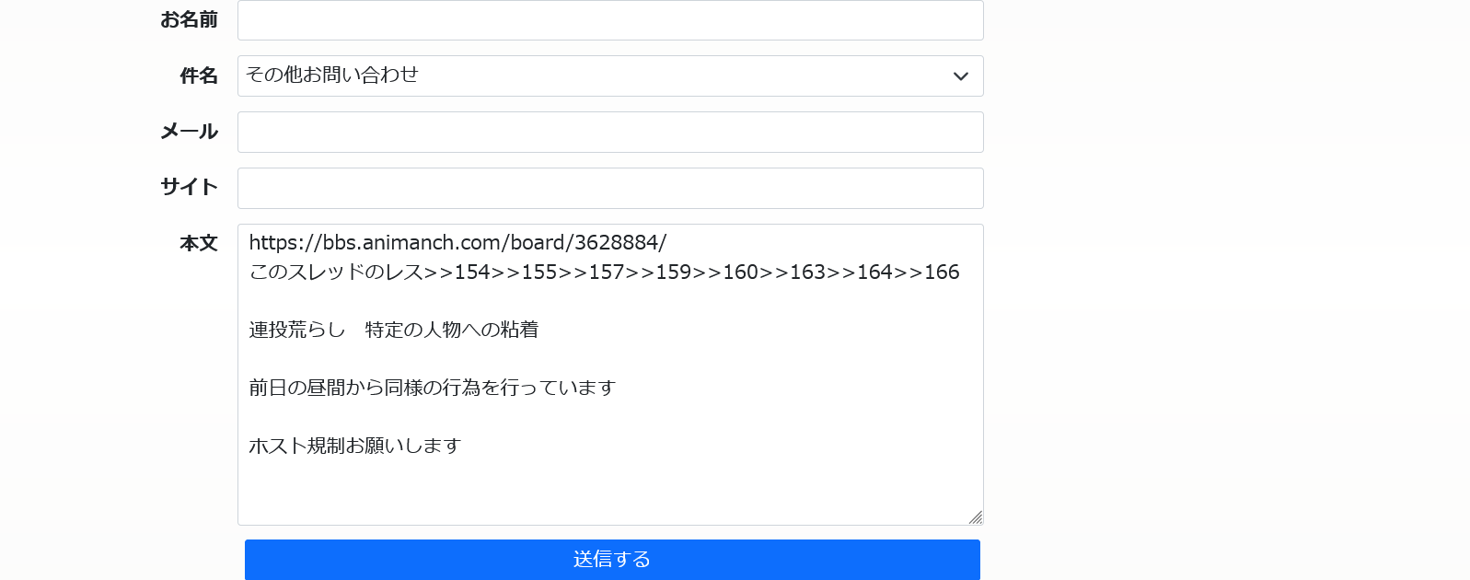This screenshot has width=1470, height=580.
Task: Place cursor after >>166 in the body text
Action: point(961,273)
